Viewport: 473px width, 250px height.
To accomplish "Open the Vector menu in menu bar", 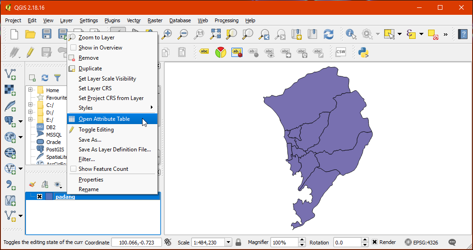I will [x=134, y=20].
